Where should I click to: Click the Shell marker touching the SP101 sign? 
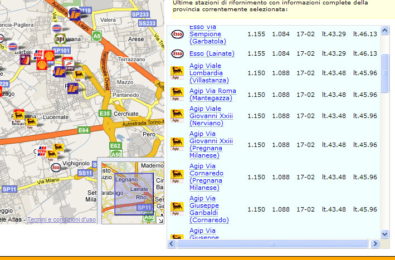click(49, 55)
